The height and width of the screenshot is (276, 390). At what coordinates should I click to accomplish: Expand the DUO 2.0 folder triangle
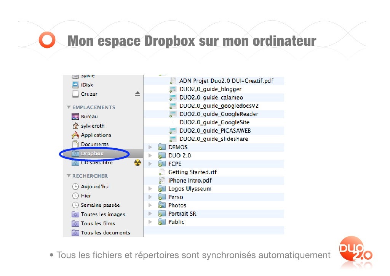[150, 156]
